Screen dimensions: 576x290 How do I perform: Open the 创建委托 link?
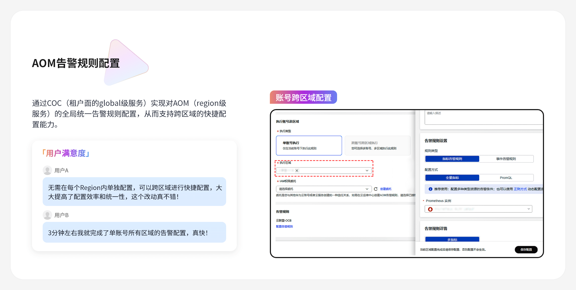pyautogui.click(x=386, y=189)
